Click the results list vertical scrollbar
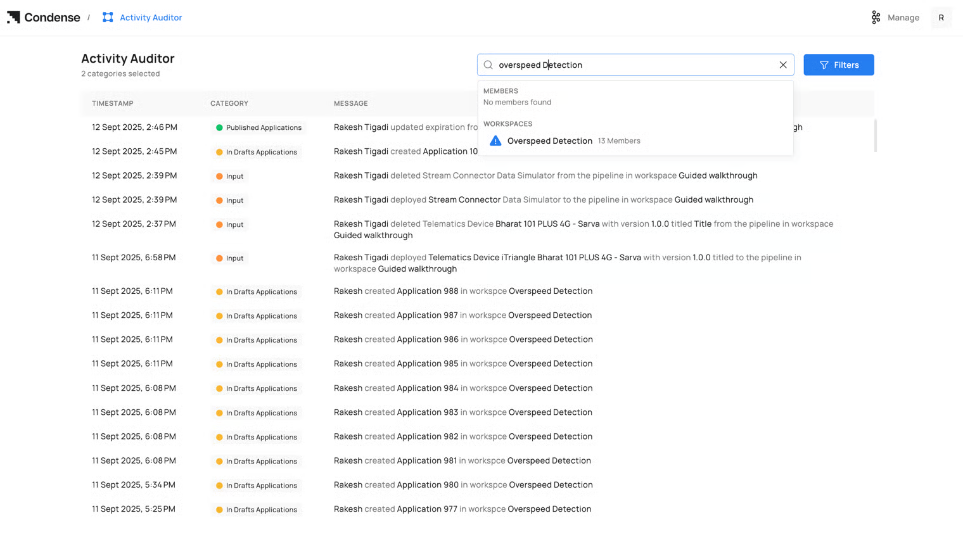The height and width of the screenshot is (544, 963). [876, 136]
